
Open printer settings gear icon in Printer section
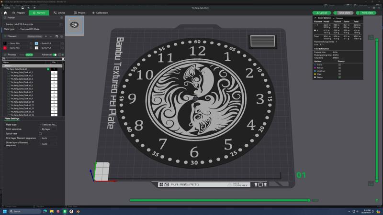[62, 18]
